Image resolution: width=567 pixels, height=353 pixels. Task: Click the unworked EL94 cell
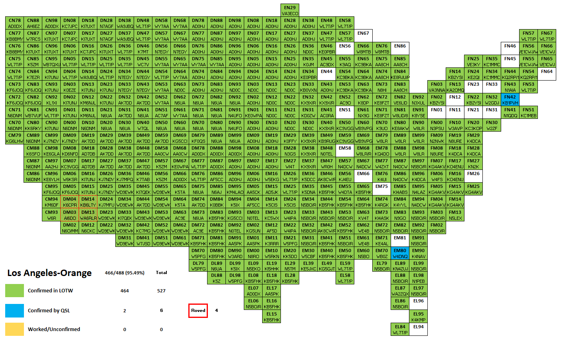tap(418, 329)
